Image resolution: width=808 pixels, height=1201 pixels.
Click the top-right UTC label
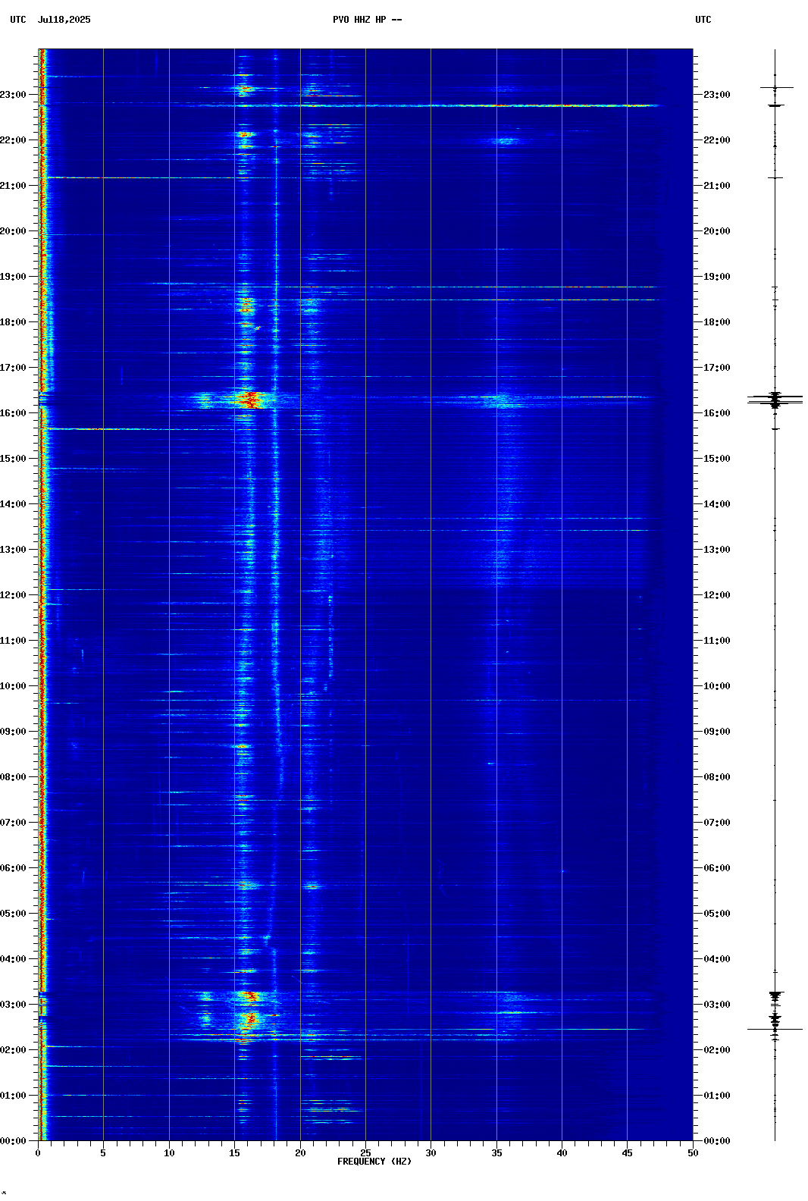[x=703, y=20]
